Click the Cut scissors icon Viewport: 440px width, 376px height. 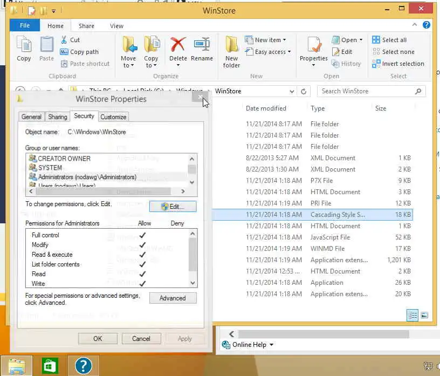point(64,40)
